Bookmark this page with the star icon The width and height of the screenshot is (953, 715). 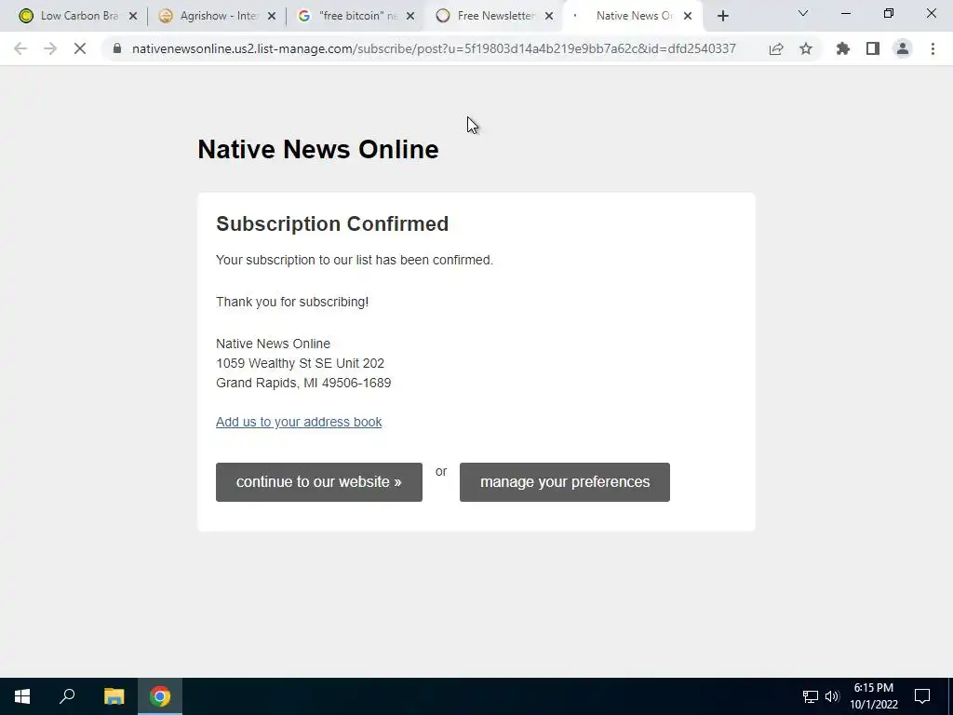pyautogui.click(x=806, y=48)
